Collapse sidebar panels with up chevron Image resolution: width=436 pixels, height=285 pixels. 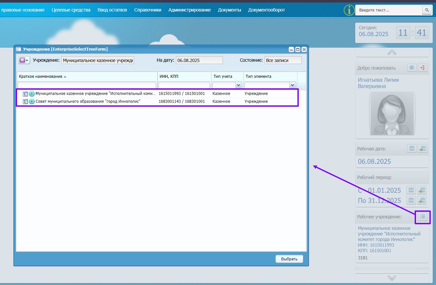[392, 52]
